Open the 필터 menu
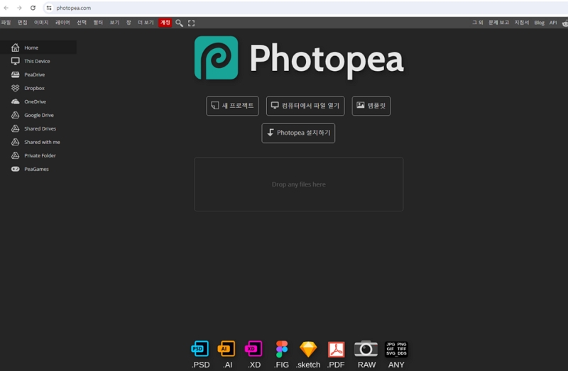Viewport: 568px width, 371px height. click(x=98, y=23)
